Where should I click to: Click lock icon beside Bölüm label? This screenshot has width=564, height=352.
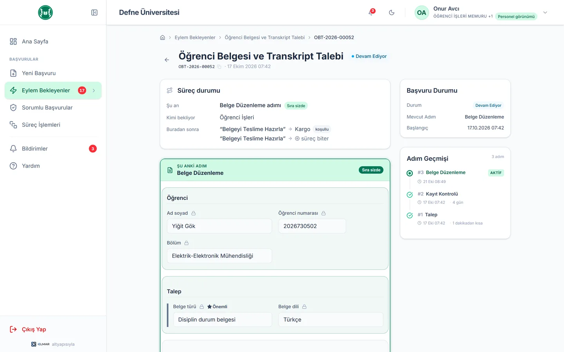tap(186, 243)
